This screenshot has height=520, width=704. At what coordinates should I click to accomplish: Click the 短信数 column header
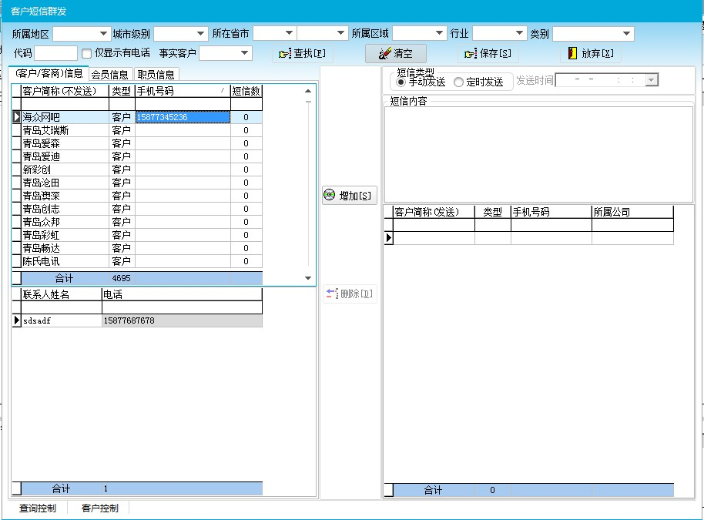[x=246, y=91]
